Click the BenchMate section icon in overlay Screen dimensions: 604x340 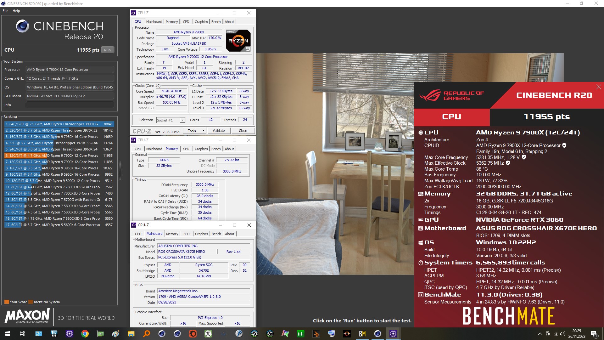421,295
